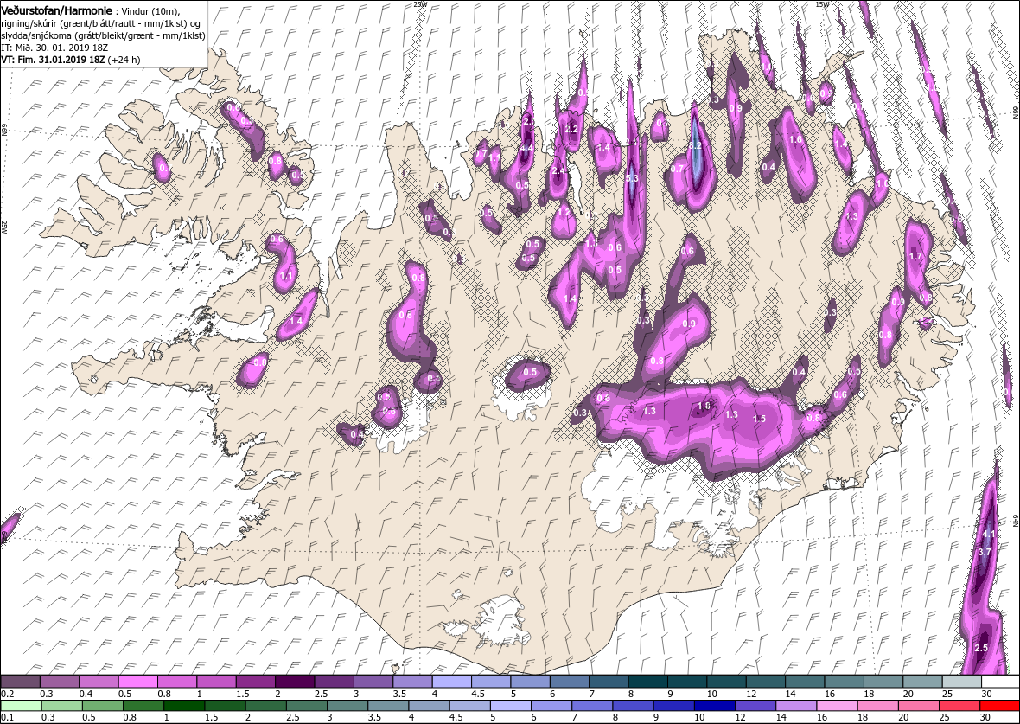The width and height of the screenshot is (1020, 724).
Task: Select the VT: Fim. 31.01.2019 18Z line
Action: tap(71, 59)
